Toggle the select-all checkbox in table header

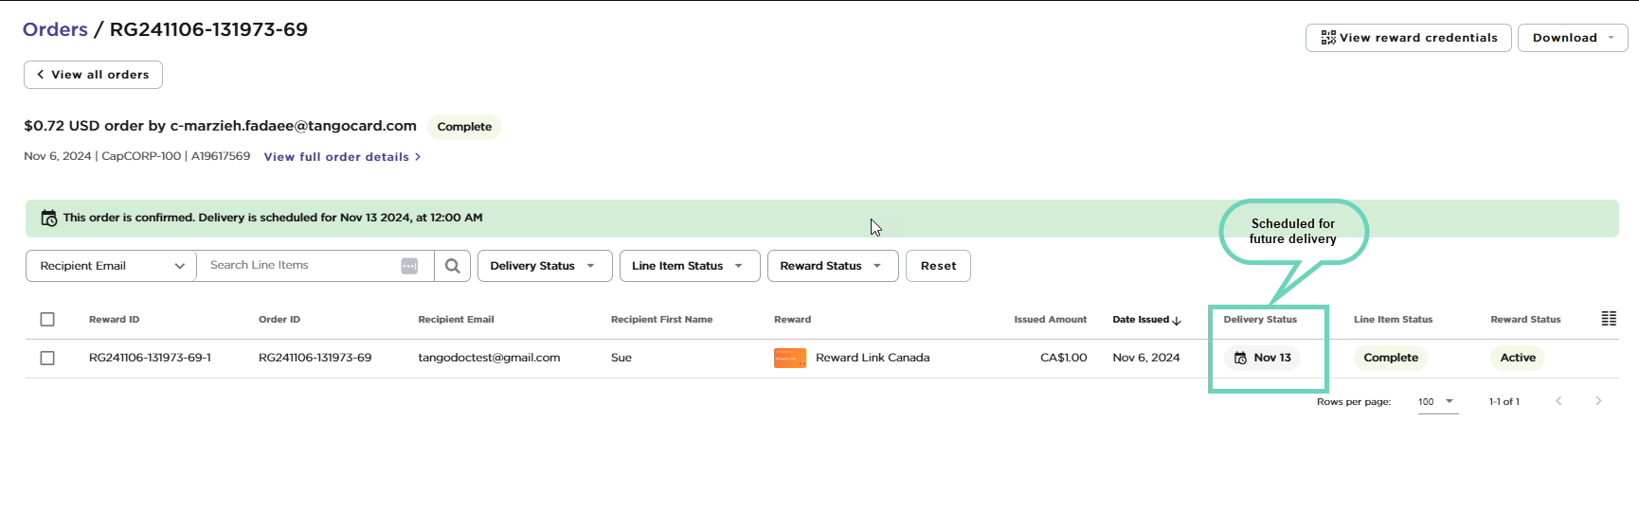click(x=47, y=320)
